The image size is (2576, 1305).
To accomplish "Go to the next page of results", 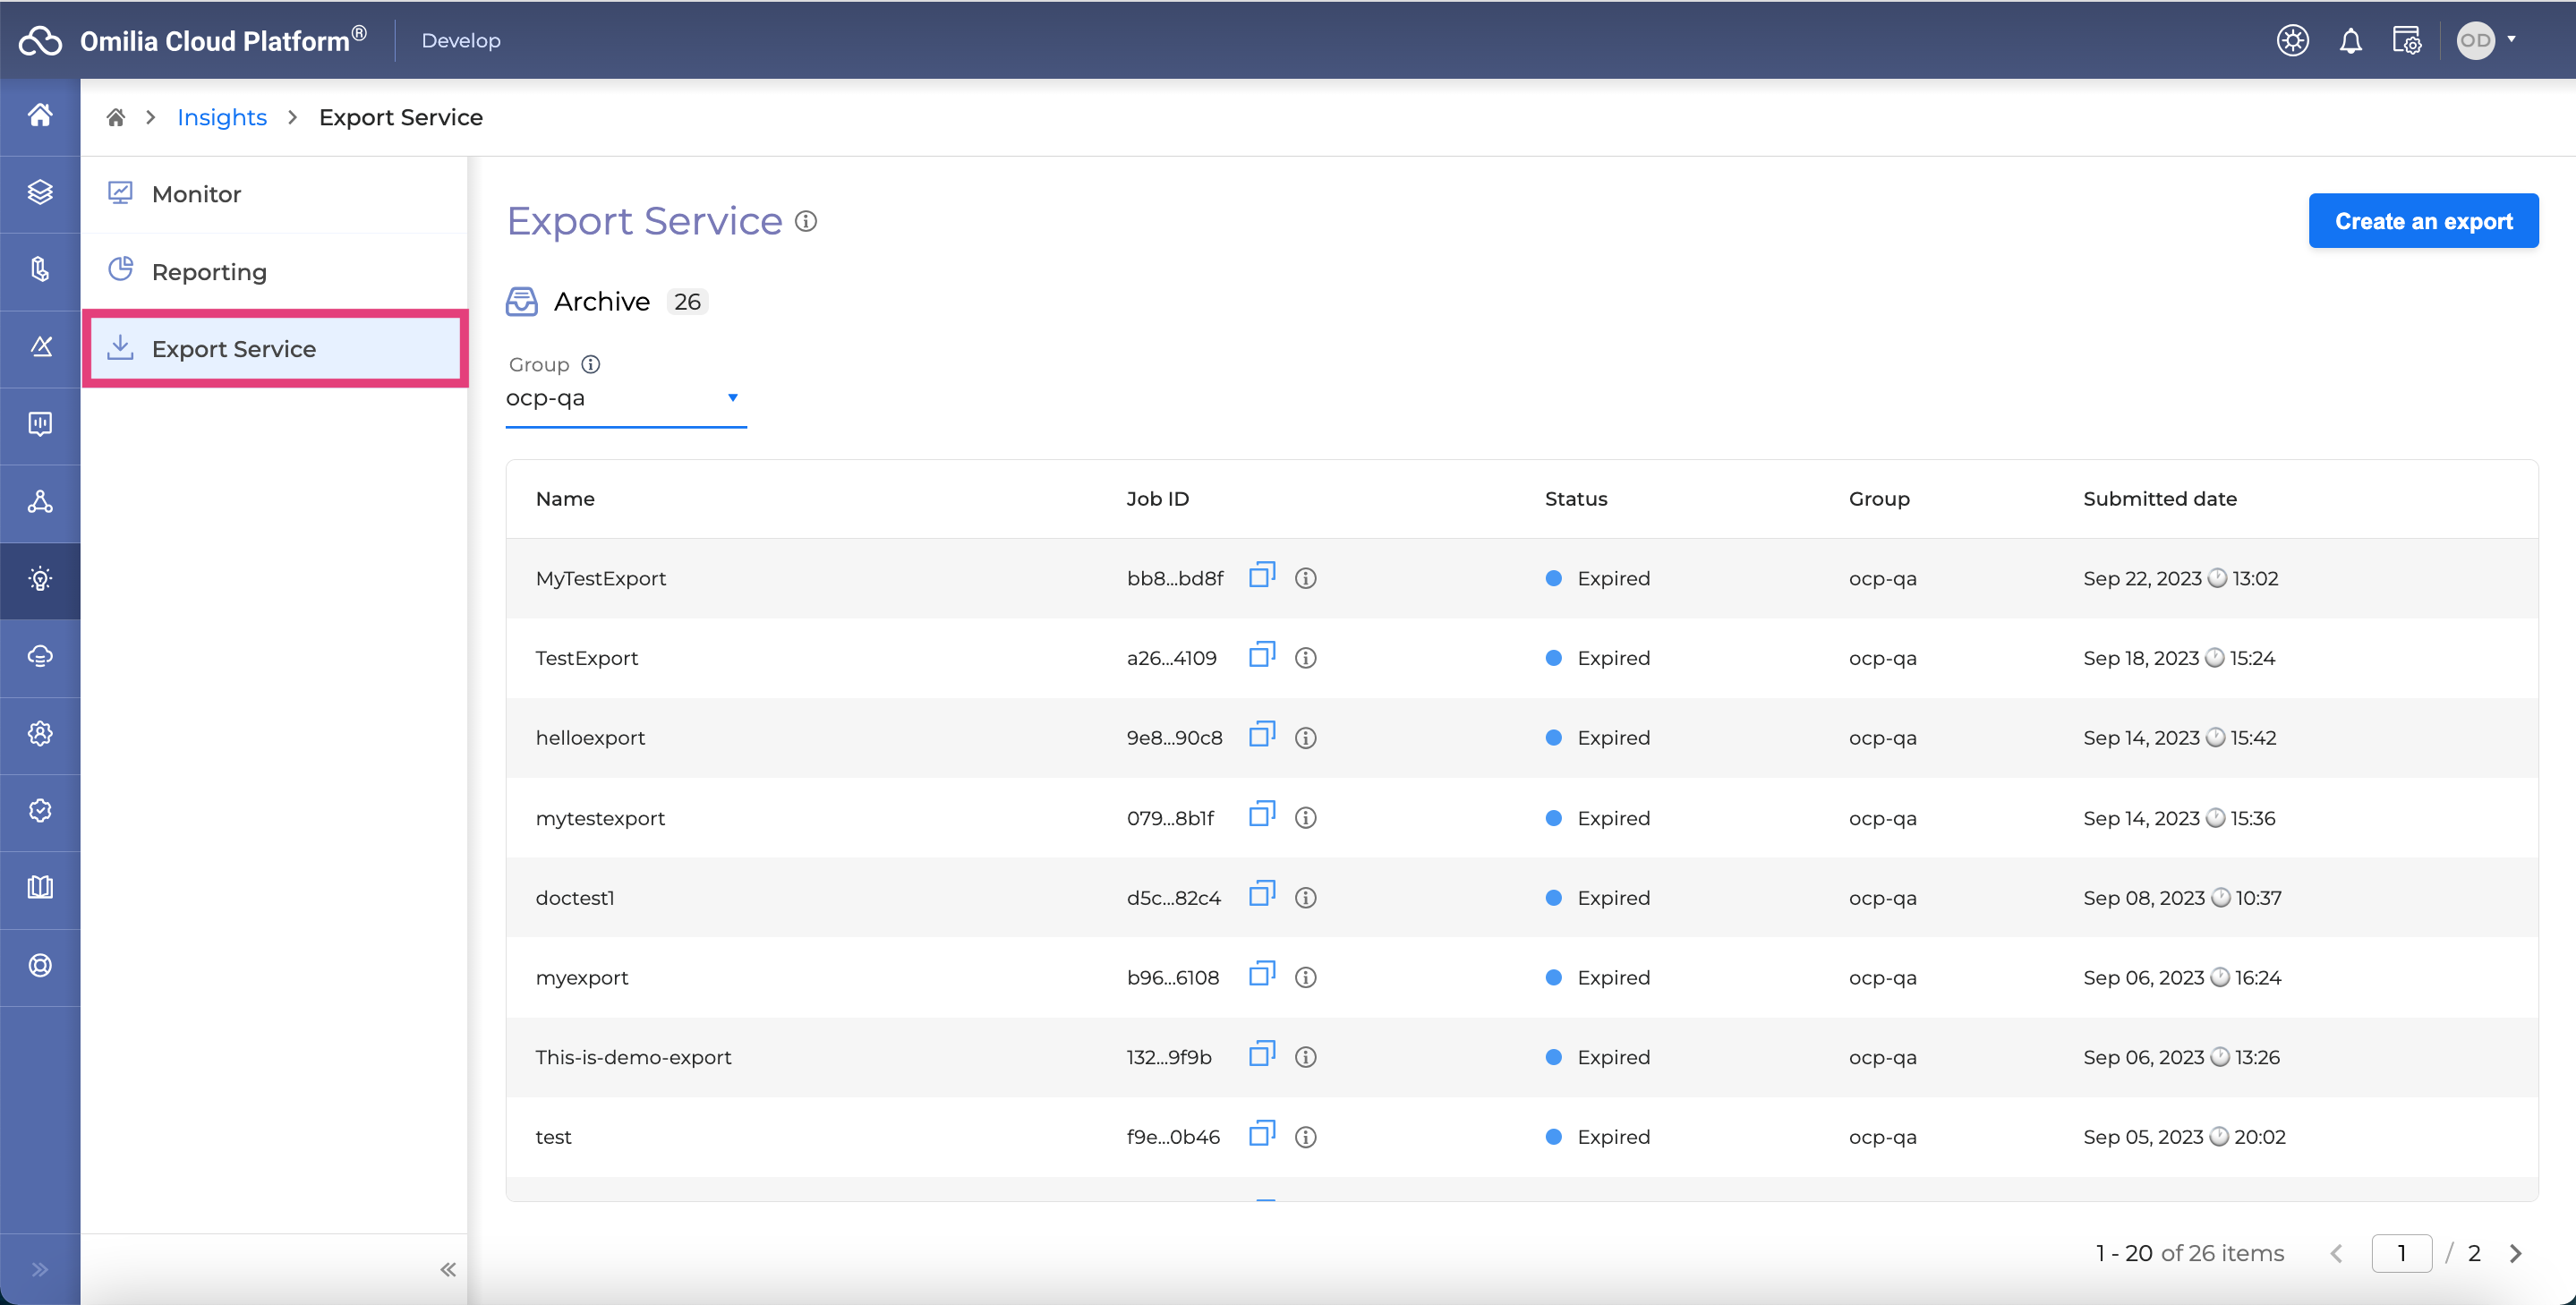I will tap(2514, 1253).
